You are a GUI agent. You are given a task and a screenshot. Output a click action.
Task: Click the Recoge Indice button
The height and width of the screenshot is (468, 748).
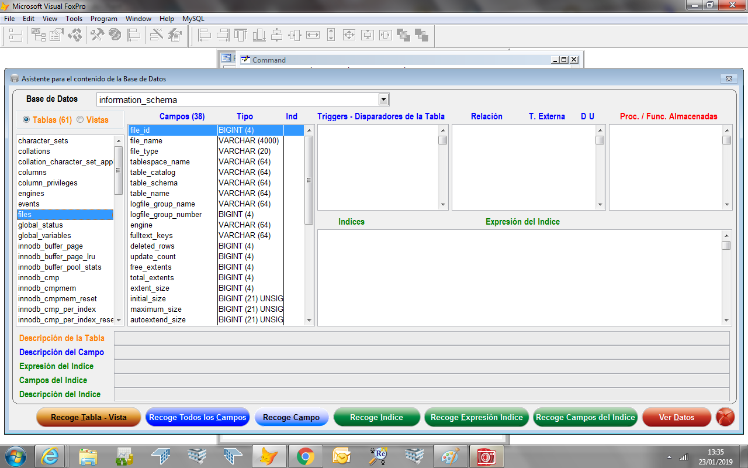tap(377, 417)
